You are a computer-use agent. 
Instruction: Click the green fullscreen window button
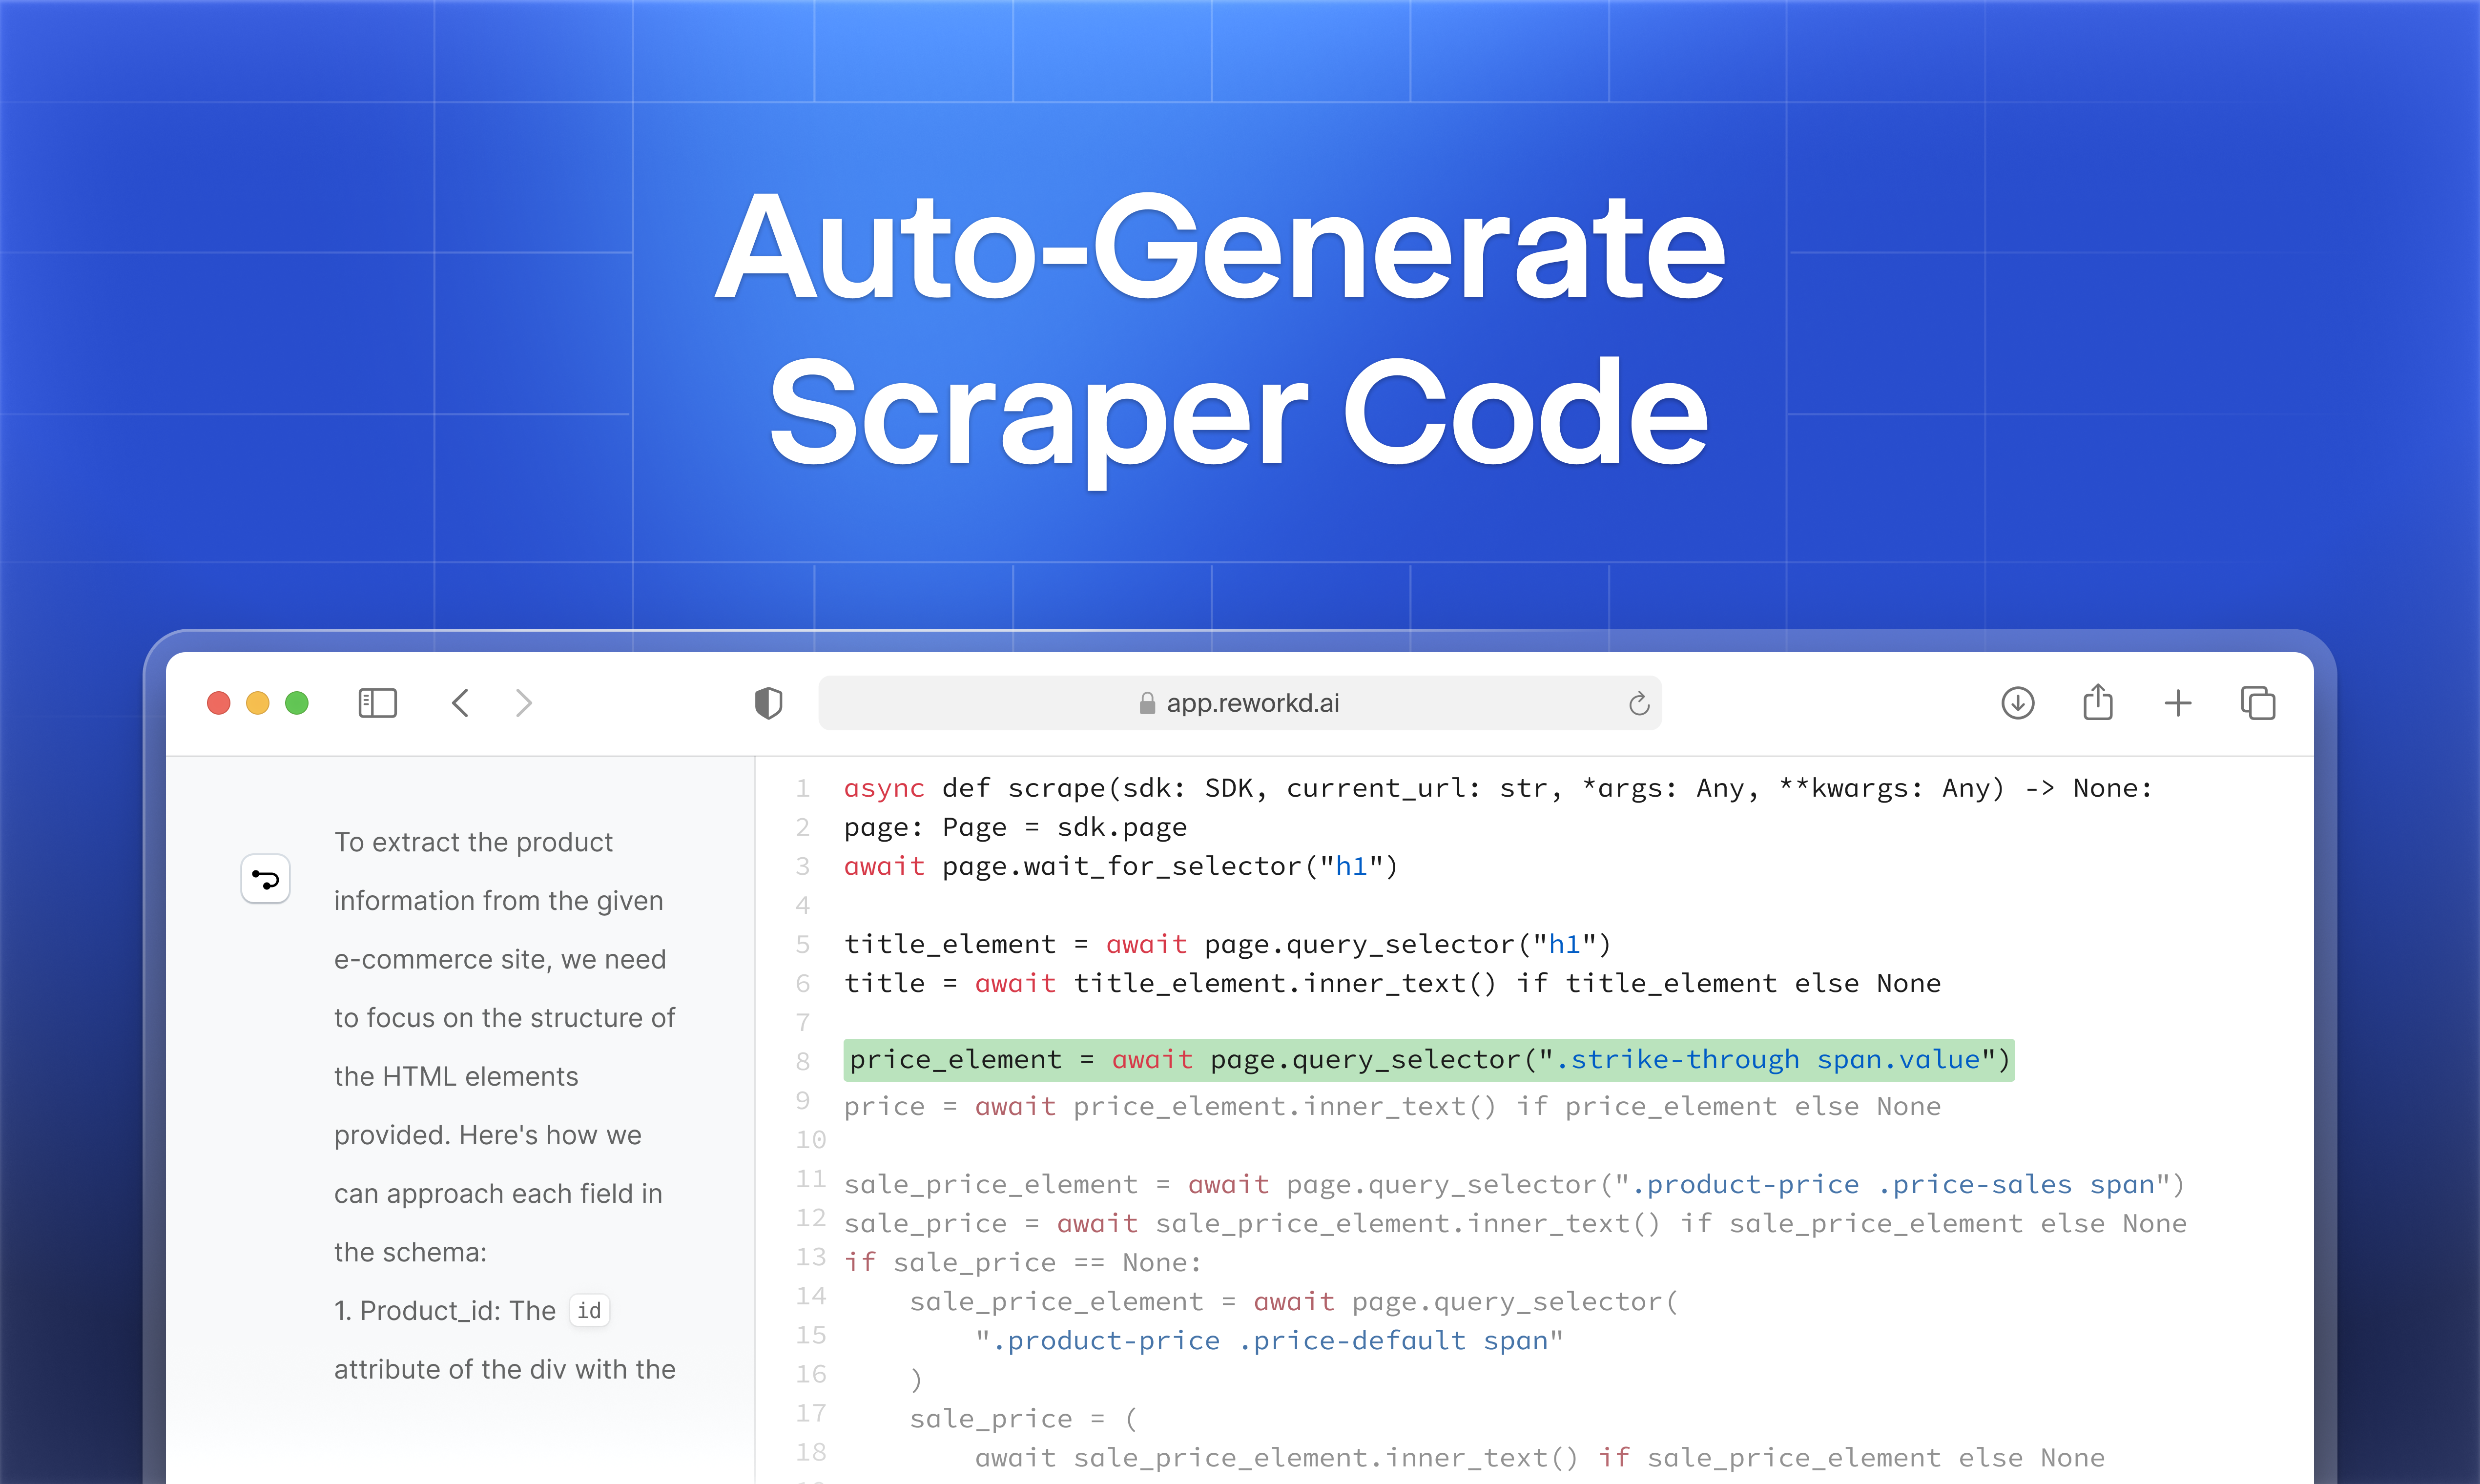point(297,703)
